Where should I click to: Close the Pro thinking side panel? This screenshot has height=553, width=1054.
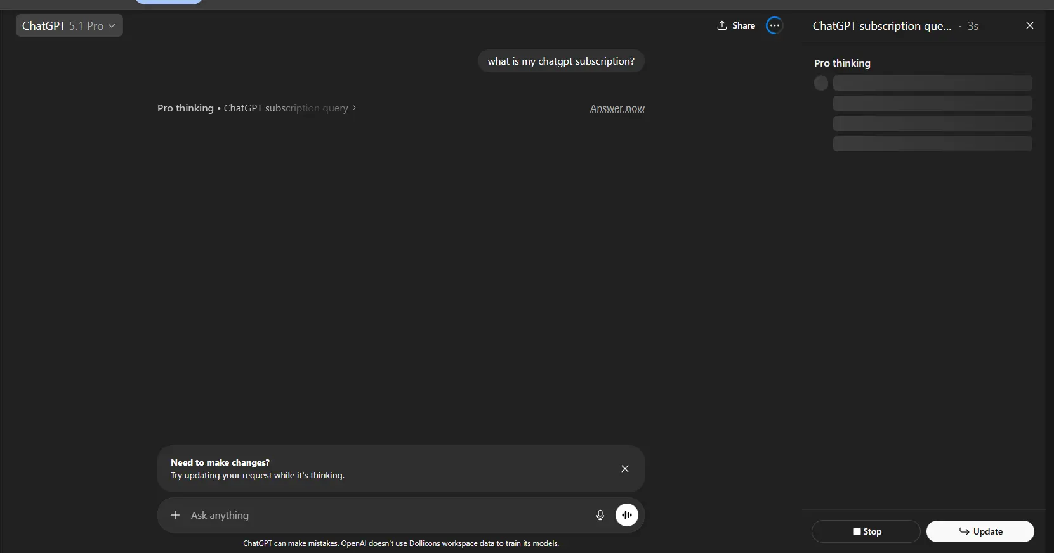click(x=1029, y=26)
